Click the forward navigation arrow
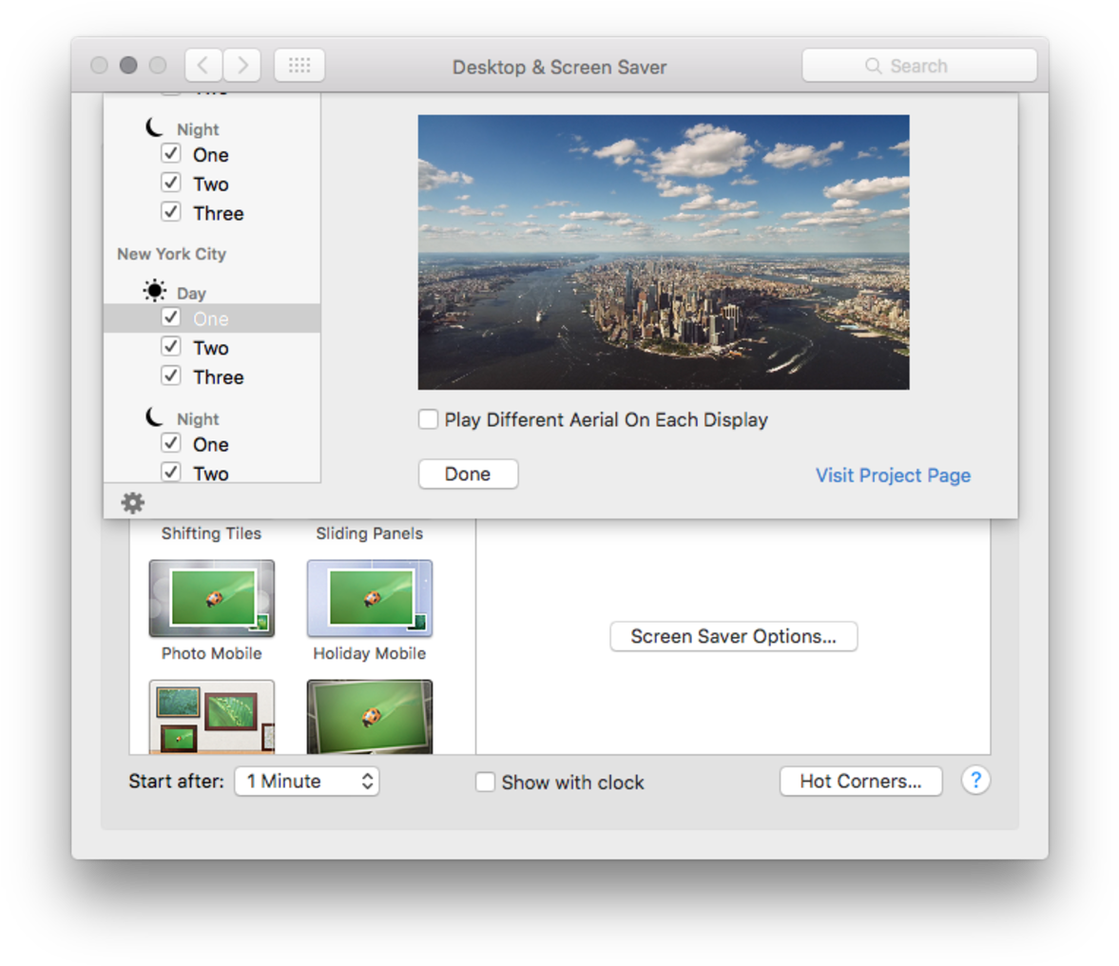This screenshot has height=966, width=1119. [x=242, y=65]
